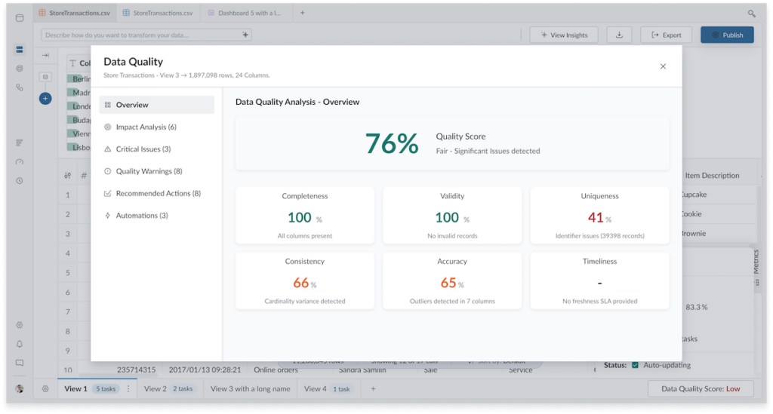Click the view settings gear near View 1
The height and width of the screenshot is (414, 773).
coord(45,389)
